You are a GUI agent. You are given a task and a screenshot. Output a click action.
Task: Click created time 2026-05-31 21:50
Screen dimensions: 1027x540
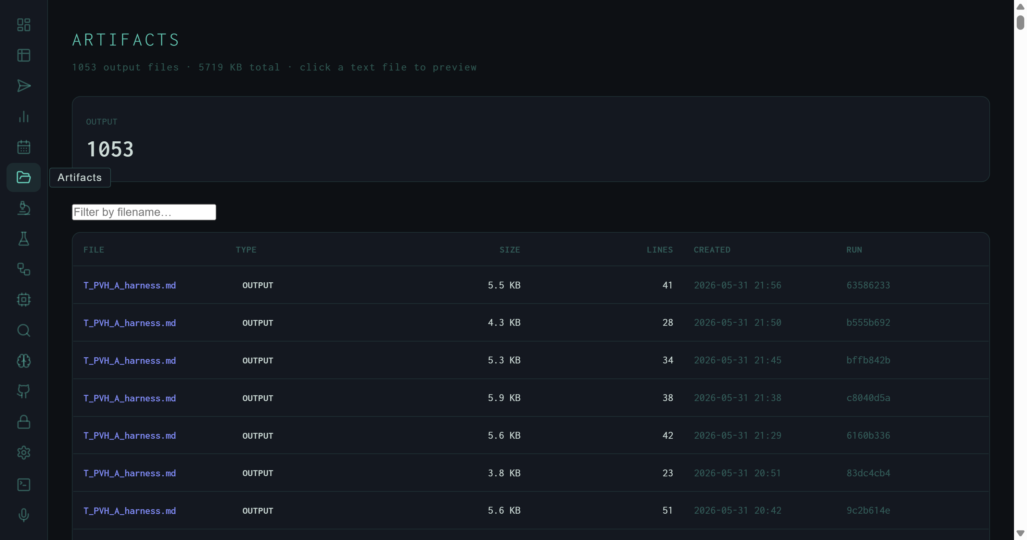point(738,322)
